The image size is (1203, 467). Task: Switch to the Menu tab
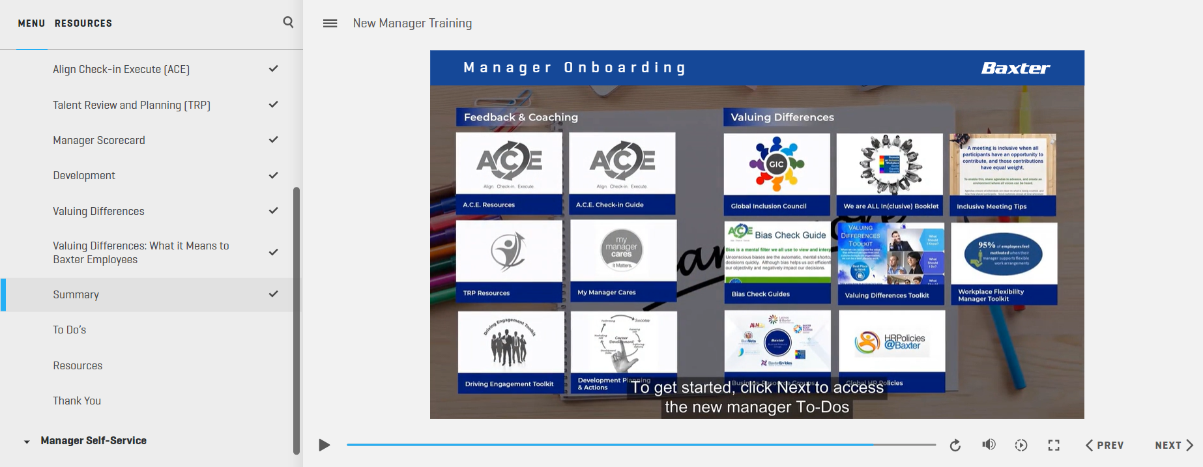click(x=31, y=23)
